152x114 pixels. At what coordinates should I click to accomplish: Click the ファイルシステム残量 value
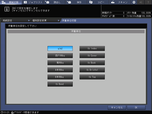[x=146, y=16]
